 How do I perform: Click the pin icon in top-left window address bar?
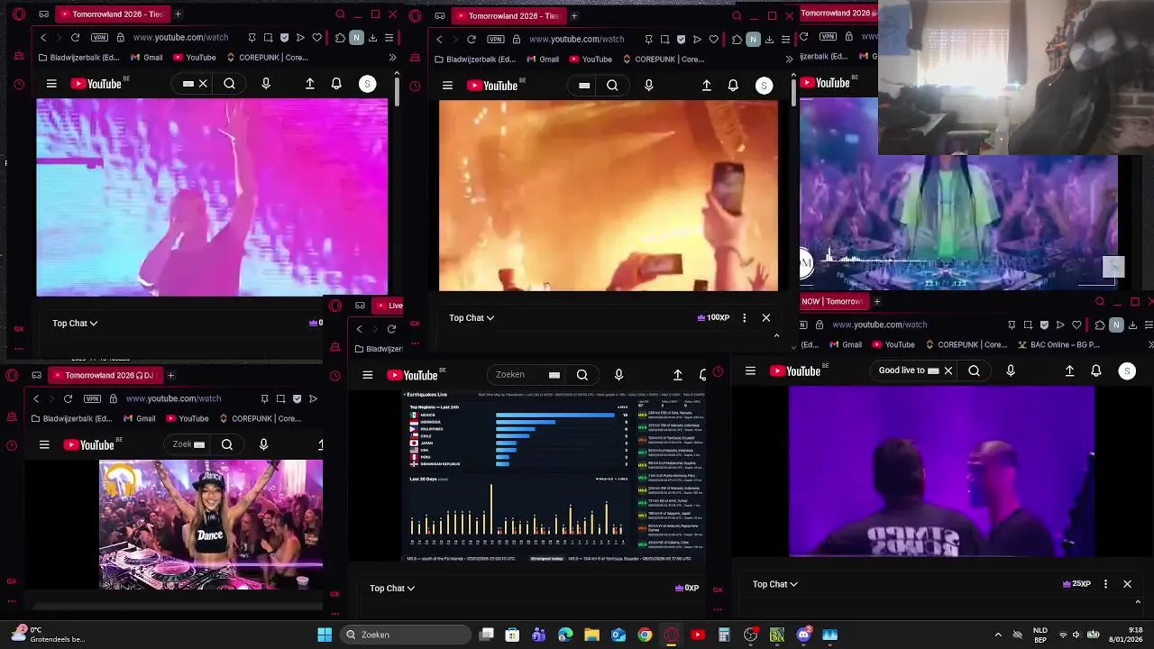click(x=252, y=38)
